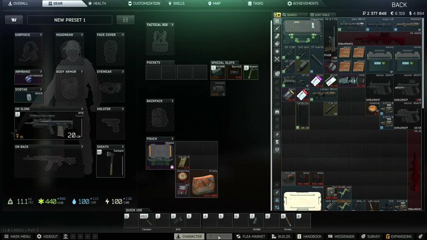
Task: Filter stash by medical items icon
Action: 277,74
